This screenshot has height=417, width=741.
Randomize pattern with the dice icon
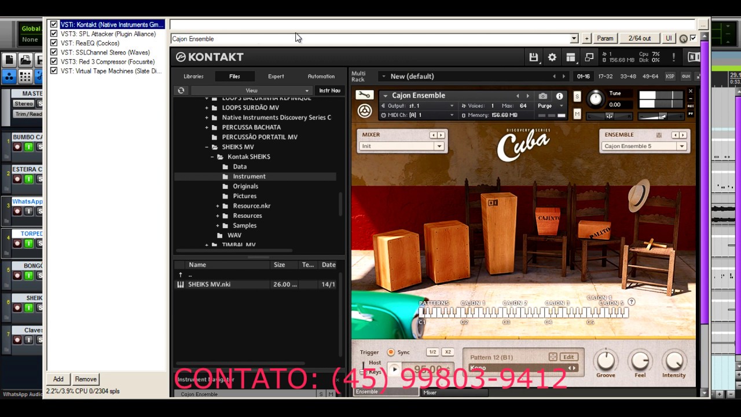553,357
